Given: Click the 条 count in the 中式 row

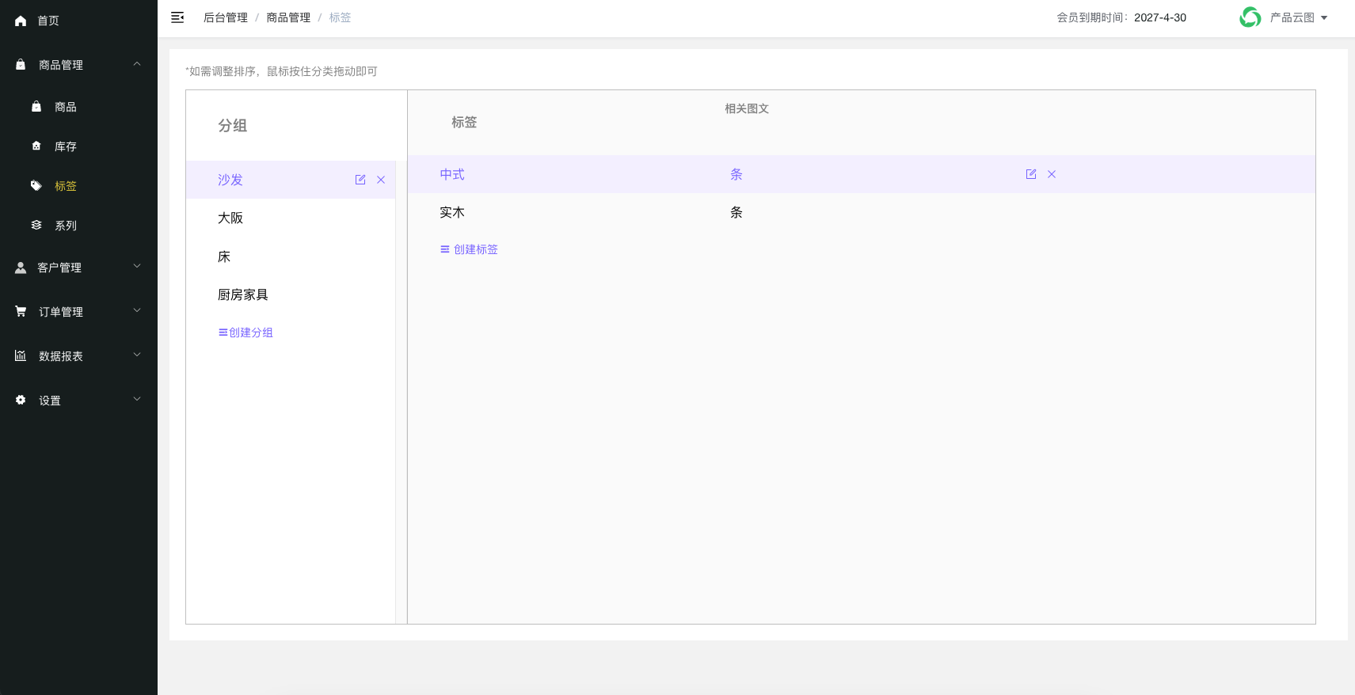Looking at the screenshot, I should point(736,174).
